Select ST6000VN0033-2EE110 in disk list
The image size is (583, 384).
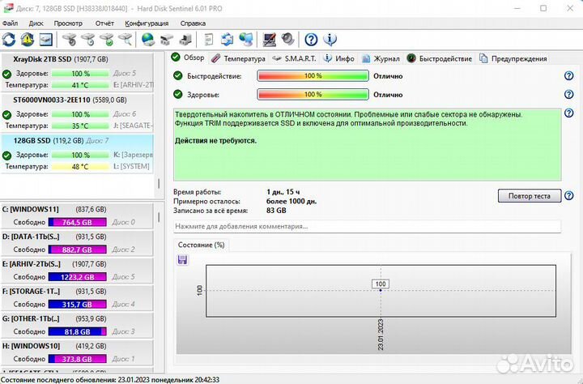[77, 113]
